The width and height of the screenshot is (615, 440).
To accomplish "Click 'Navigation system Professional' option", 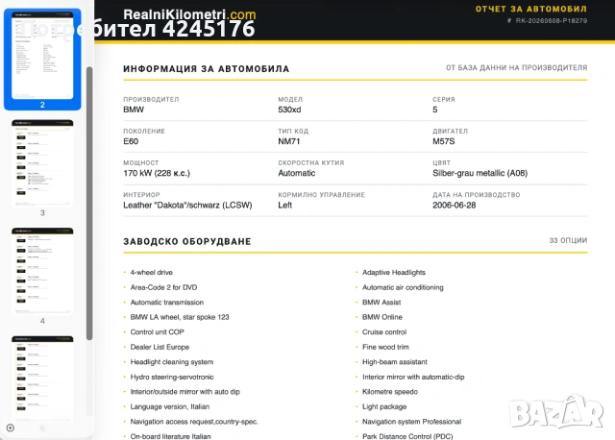I will tap(412, 422).
